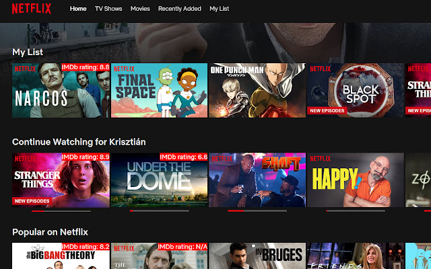
Task: Click the Shaft progress bar
Action: click(x=257, y=210)
